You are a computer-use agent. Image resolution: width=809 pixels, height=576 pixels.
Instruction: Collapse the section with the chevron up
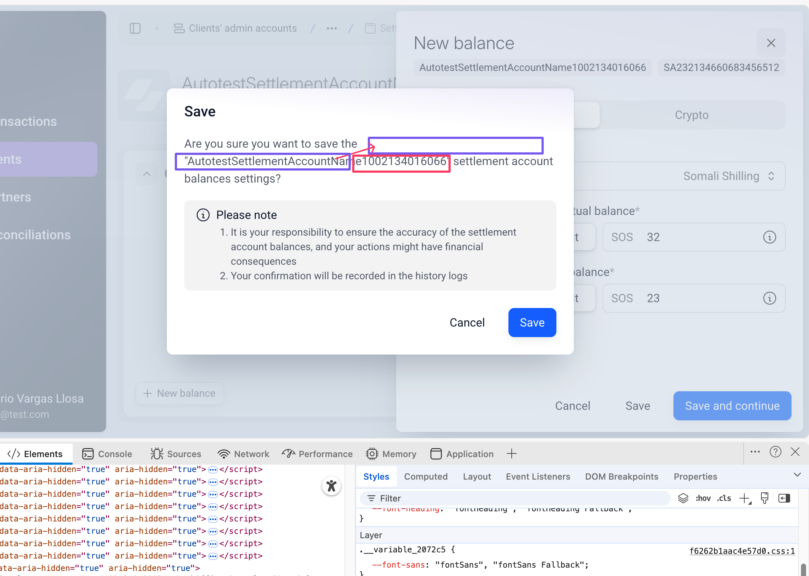click(147, 174)
